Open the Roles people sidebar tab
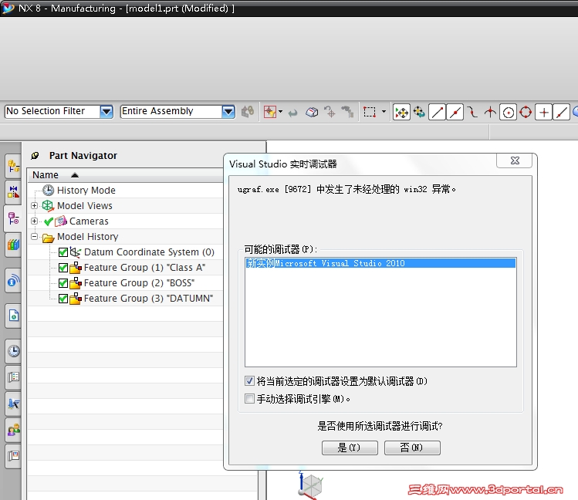Image resolution: width=578 pixels, height=500 pixels. (x=13, y=430)
